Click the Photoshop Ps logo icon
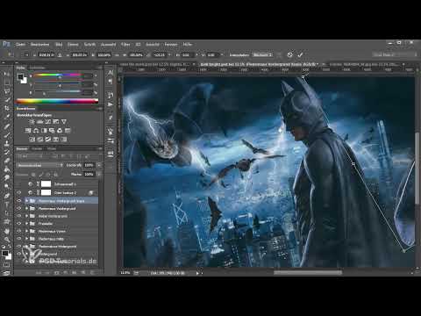The height and width of the screenshot is (316, 421). click(x=6, y=44)
